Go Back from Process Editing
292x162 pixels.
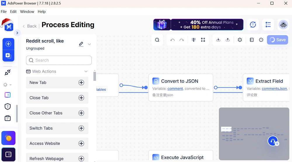point(29,26)
